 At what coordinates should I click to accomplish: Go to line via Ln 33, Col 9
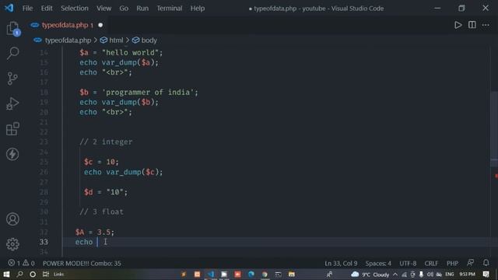[341, 263]
